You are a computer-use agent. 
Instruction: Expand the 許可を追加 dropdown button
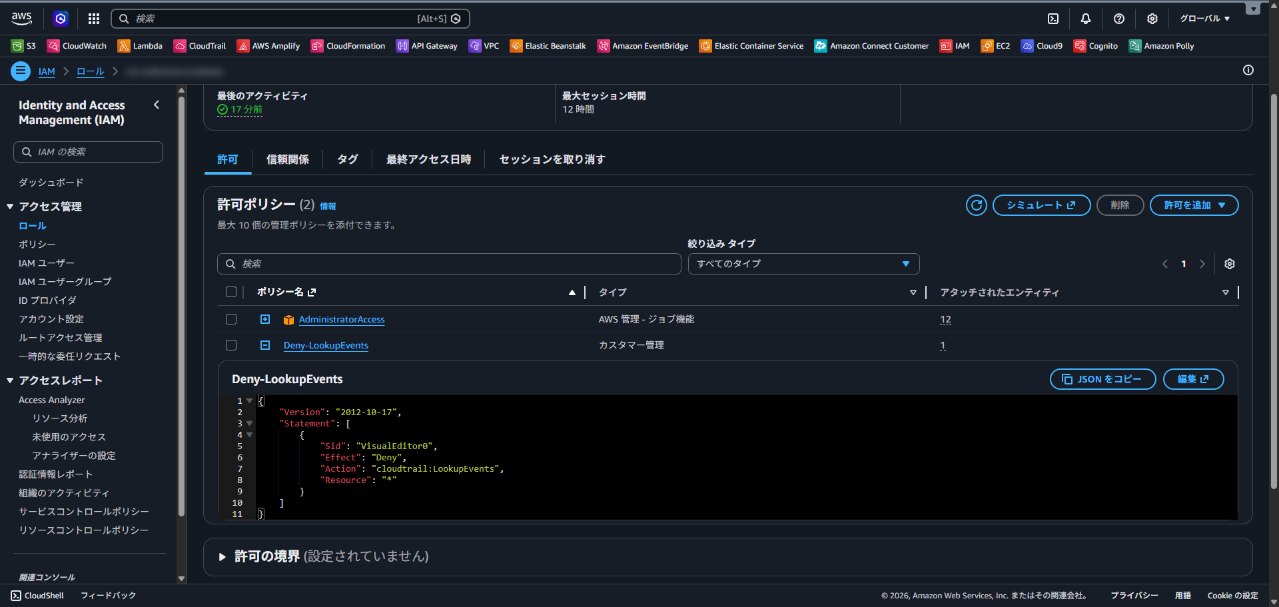[x=1194, y=205]
